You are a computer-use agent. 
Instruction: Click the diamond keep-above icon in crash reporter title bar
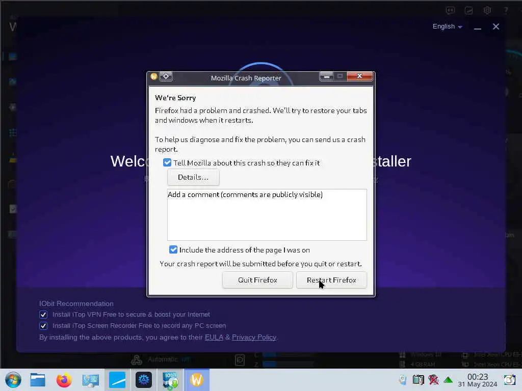pos(166,76)
